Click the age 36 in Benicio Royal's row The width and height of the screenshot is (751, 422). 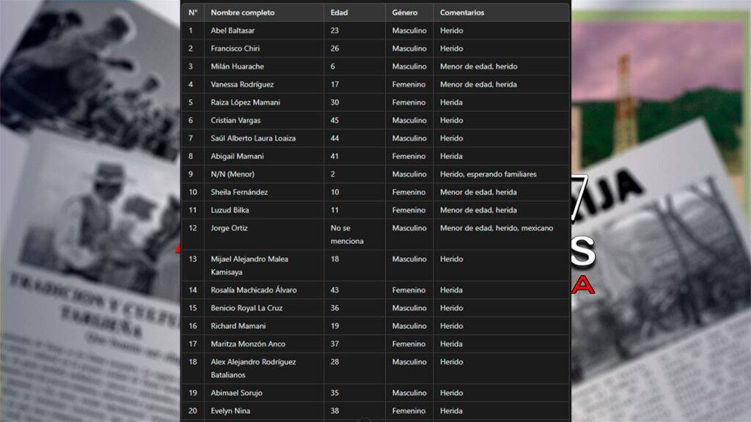(x=334, y=308)
